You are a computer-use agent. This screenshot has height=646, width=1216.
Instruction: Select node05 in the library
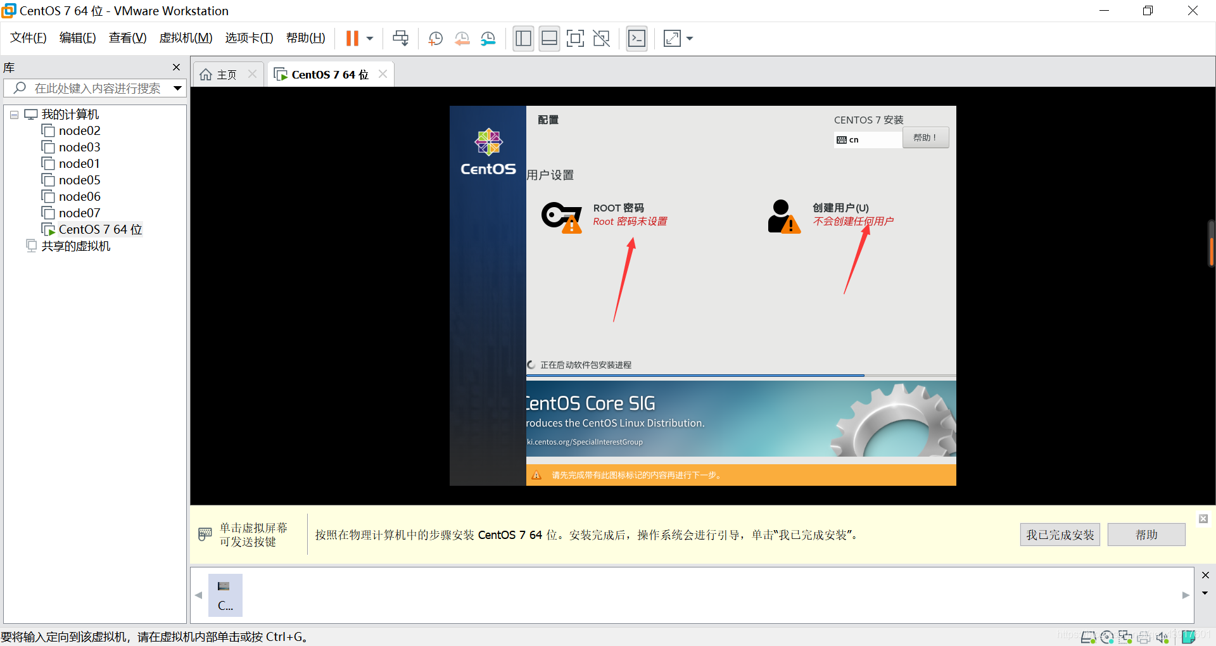(x=80, y=180)
